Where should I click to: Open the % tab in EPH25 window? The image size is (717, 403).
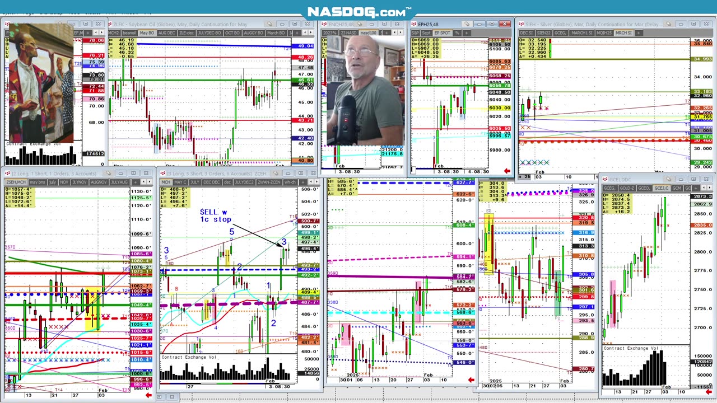click(457, 33)
